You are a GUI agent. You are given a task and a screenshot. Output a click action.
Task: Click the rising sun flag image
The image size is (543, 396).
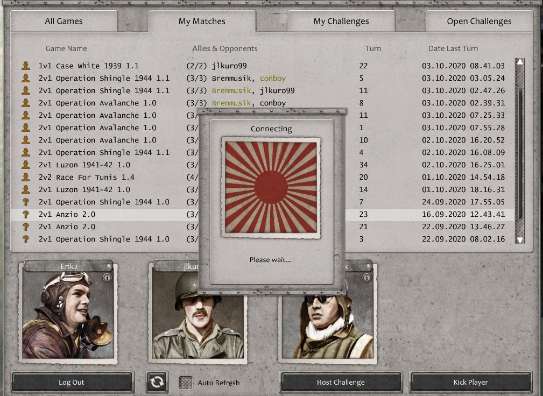click(x=271, y=188)
